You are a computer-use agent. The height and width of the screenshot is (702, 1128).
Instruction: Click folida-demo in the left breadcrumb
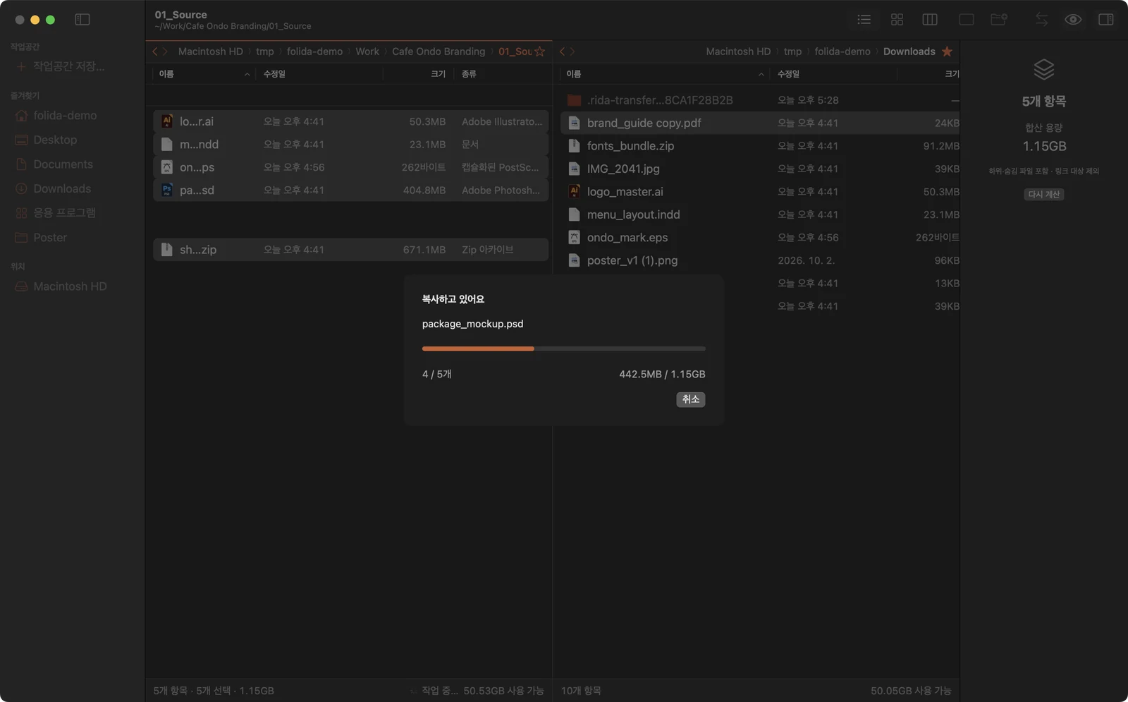[314, 52]
